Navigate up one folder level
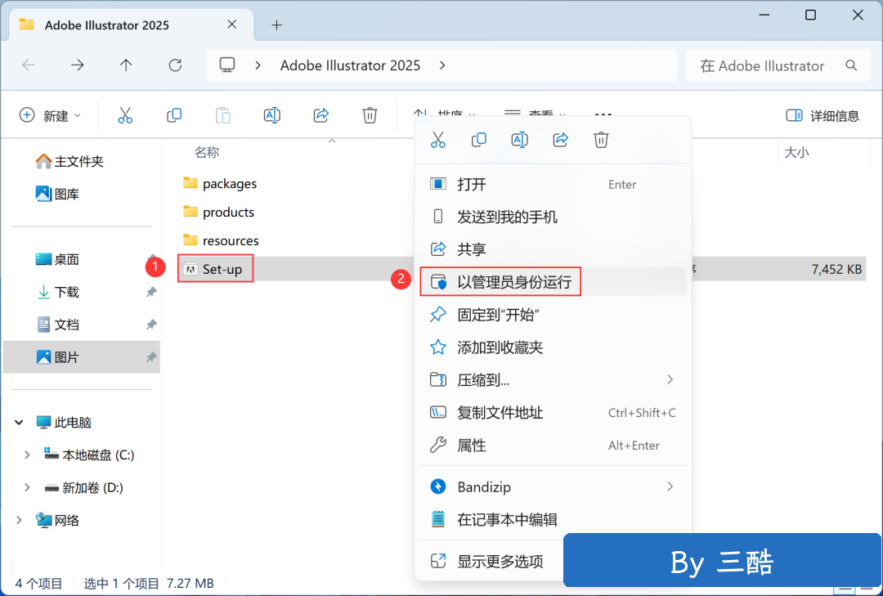This screenshot has height=596, width=883. (x=126, y=65)
